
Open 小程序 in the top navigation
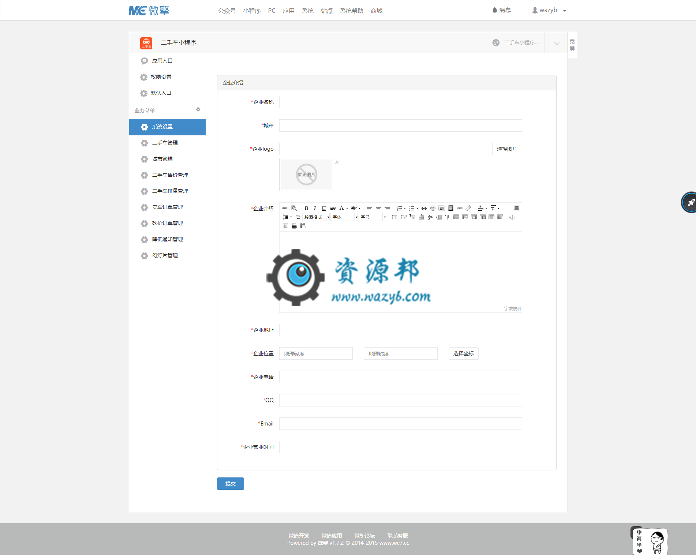coord(252,11)
